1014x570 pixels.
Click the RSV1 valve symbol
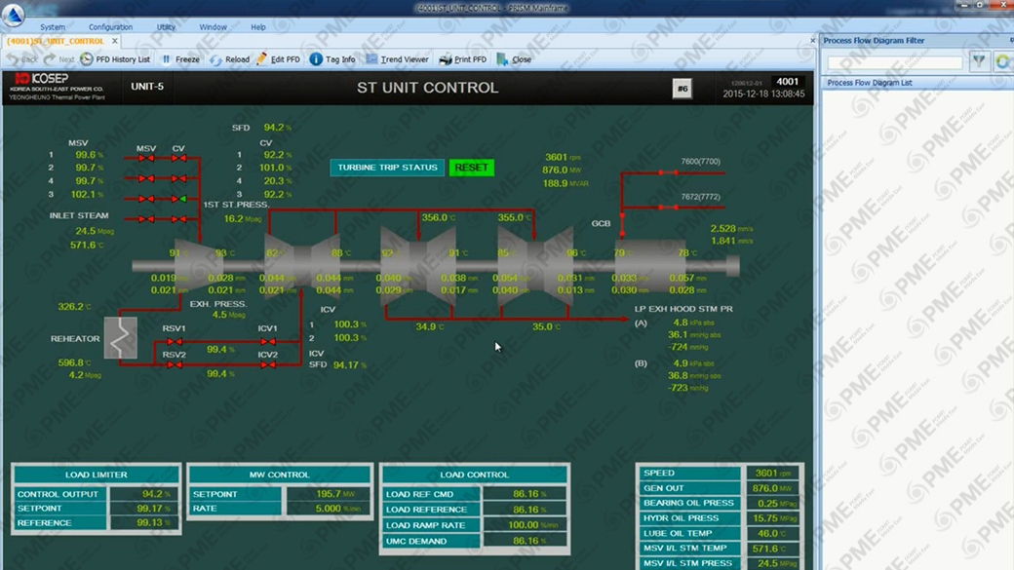pyautogui.click(x=174, y=341)
